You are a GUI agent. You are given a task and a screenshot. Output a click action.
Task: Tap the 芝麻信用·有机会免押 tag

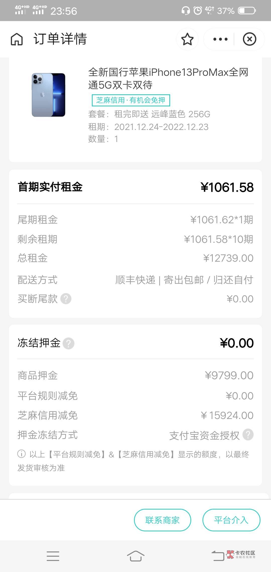click(x=131, y=100)
